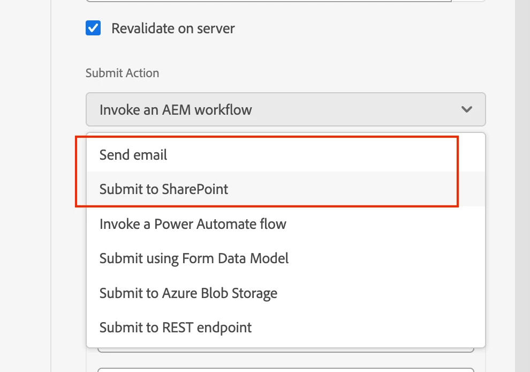Screen dimensions: 530x372
Task: Uncheck the Revalidate on server checkbox
Action: pyautogui.click(x=93, y=28)
